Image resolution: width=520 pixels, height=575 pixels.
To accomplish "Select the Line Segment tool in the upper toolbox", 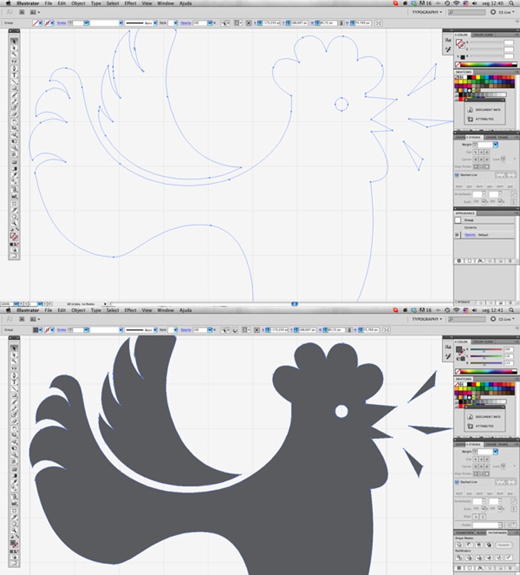I will pyautogui.click(x=14, y=82).
